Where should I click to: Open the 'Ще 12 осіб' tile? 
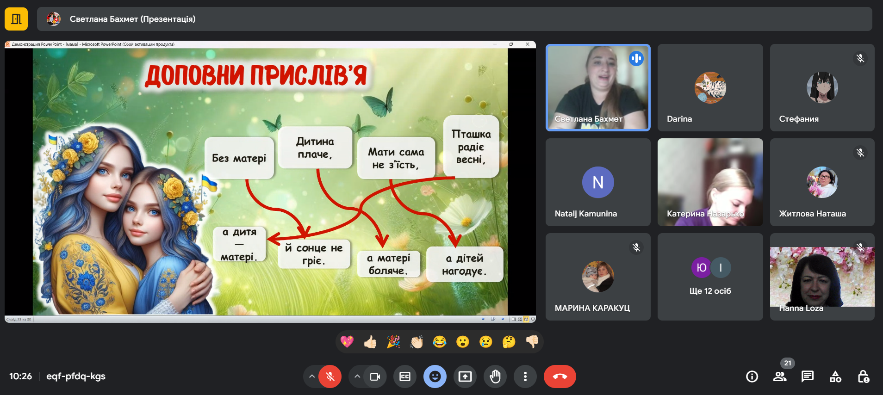[710, 277]
